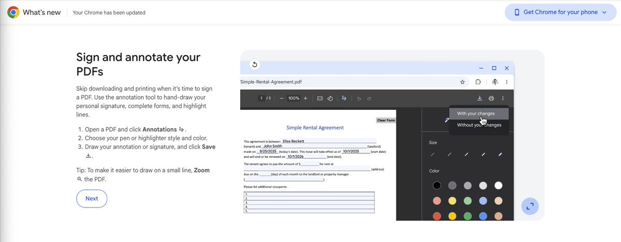The height and width of the screenshot is (242, 621).
Task: Click first row of additional occupants table
Action: point(309,194)
